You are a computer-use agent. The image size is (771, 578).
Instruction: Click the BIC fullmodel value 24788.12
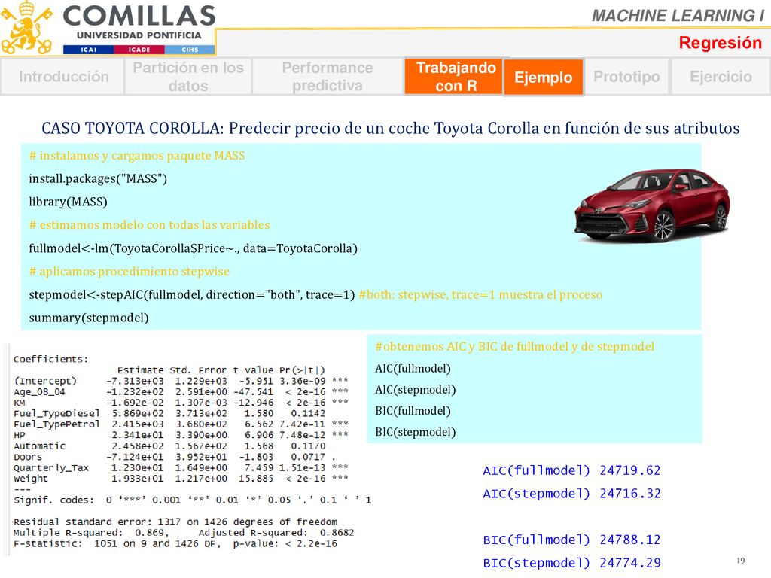pyautogui.click(x=630, y=540)
